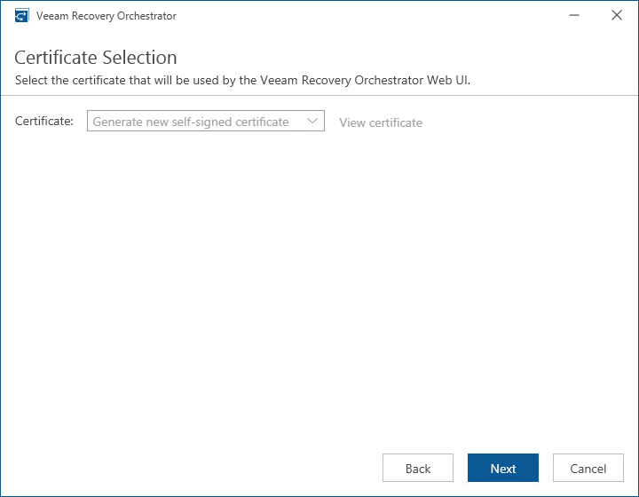The height and width of the screenshot is (497, 639).
Task: Proceed by pressing the Next button
Action: pos(503,469)
